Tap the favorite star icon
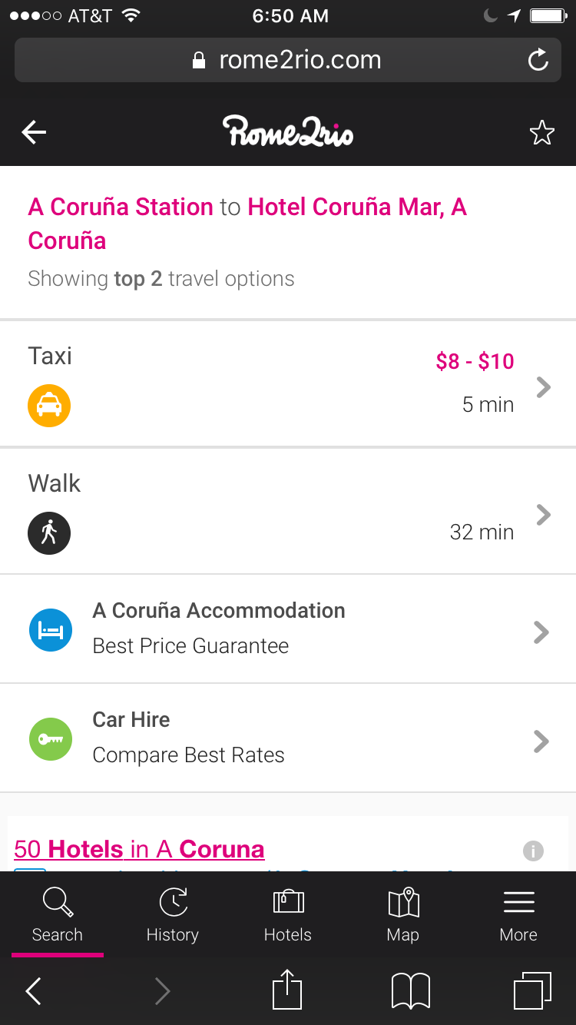 (x=541, y=133)
